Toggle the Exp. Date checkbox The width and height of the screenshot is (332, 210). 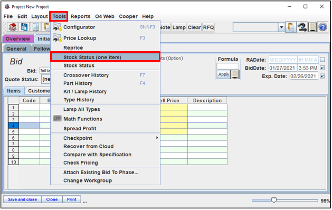pos(322,76)
